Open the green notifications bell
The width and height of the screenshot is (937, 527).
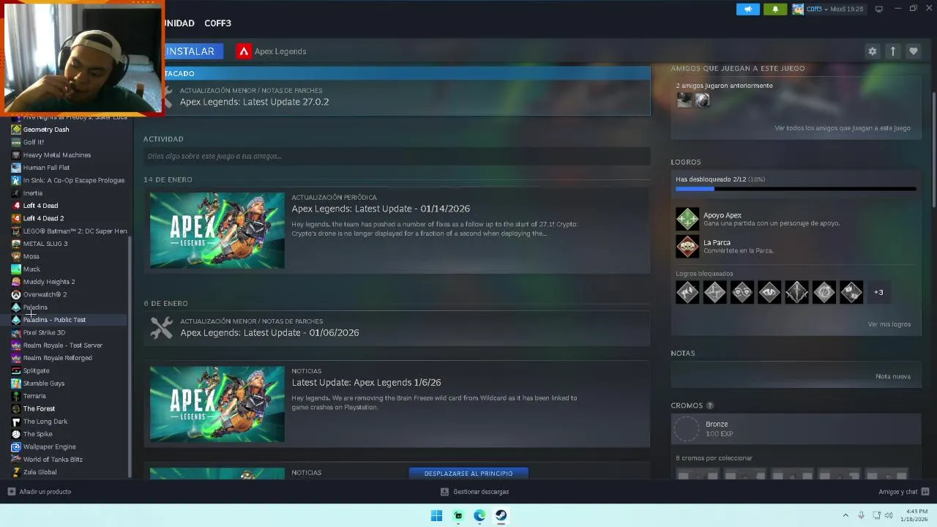[x=775, y=9]
